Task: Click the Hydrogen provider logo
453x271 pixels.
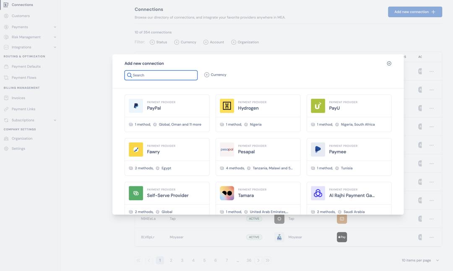Action: tap(227, 106)
